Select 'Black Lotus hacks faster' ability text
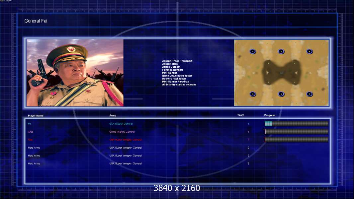The height and width of the screenshot is (199, 354). 177,76
